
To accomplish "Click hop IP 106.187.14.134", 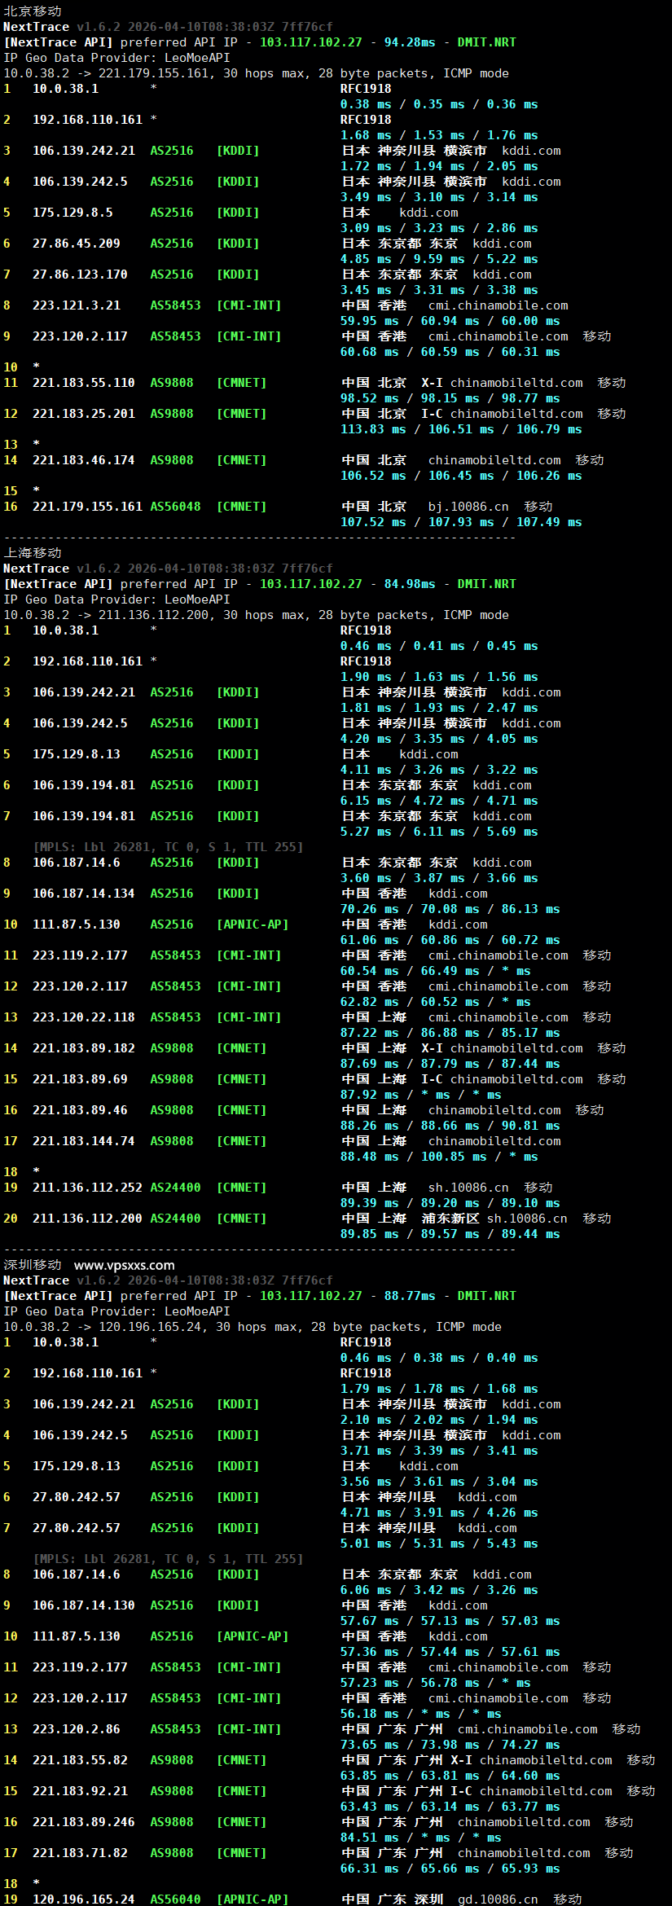I will pos(84,894).
